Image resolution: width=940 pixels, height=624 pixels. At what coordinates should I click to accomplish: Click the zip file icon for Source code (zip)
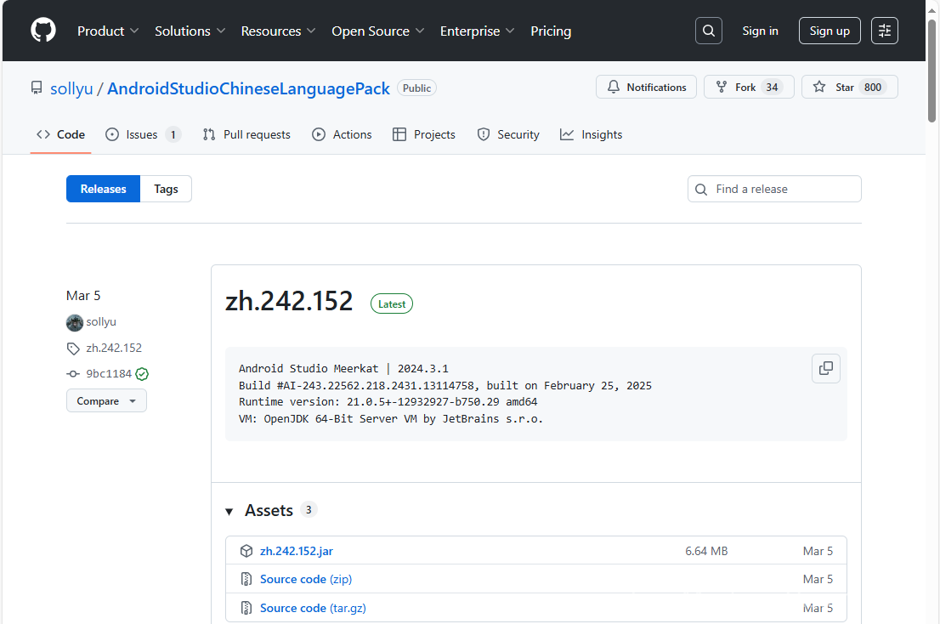coord(246,579)
